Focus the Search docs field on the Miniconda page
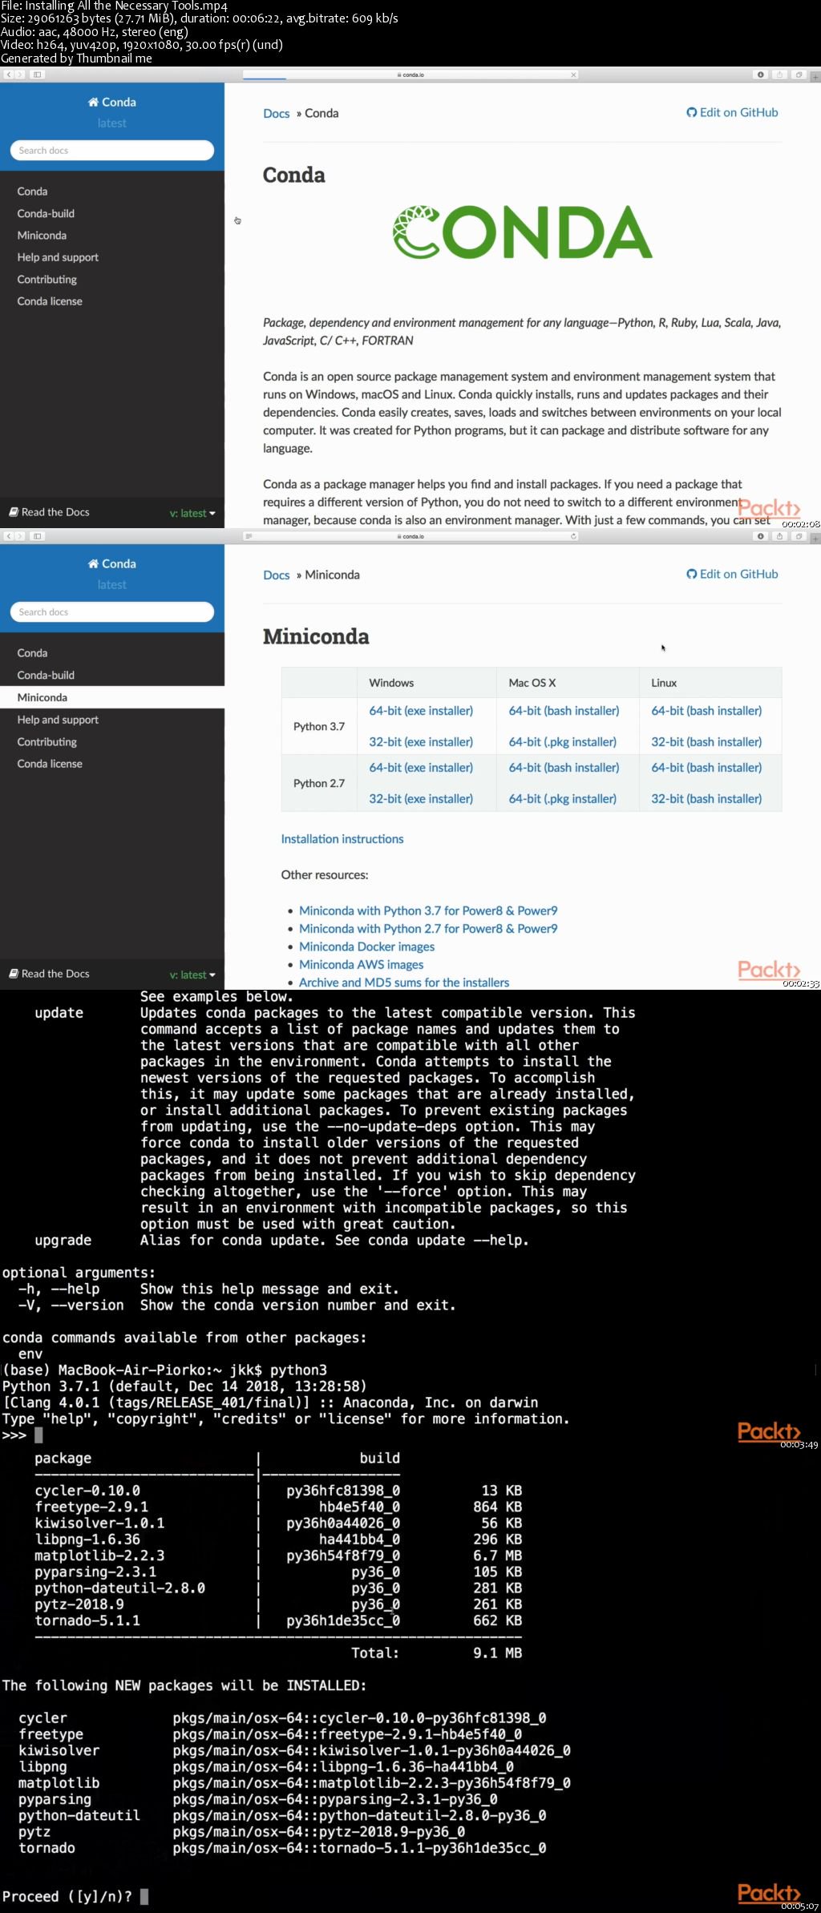 pyautogui.click(x=112, y=611)
